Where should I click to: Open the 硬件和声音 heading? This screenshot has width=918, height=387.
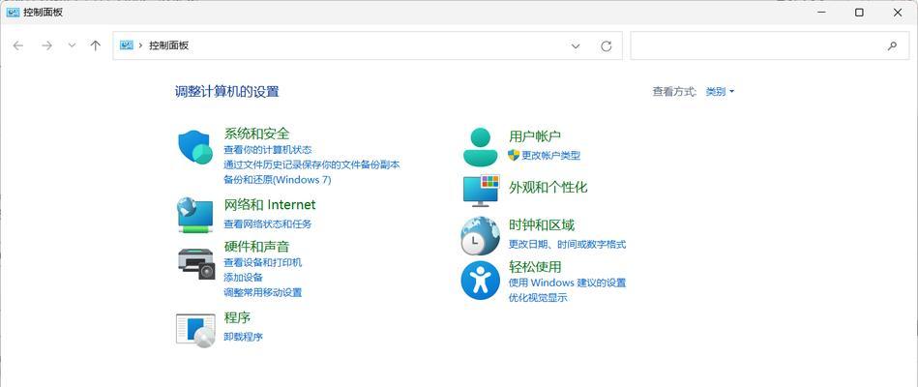coord(256,247)
